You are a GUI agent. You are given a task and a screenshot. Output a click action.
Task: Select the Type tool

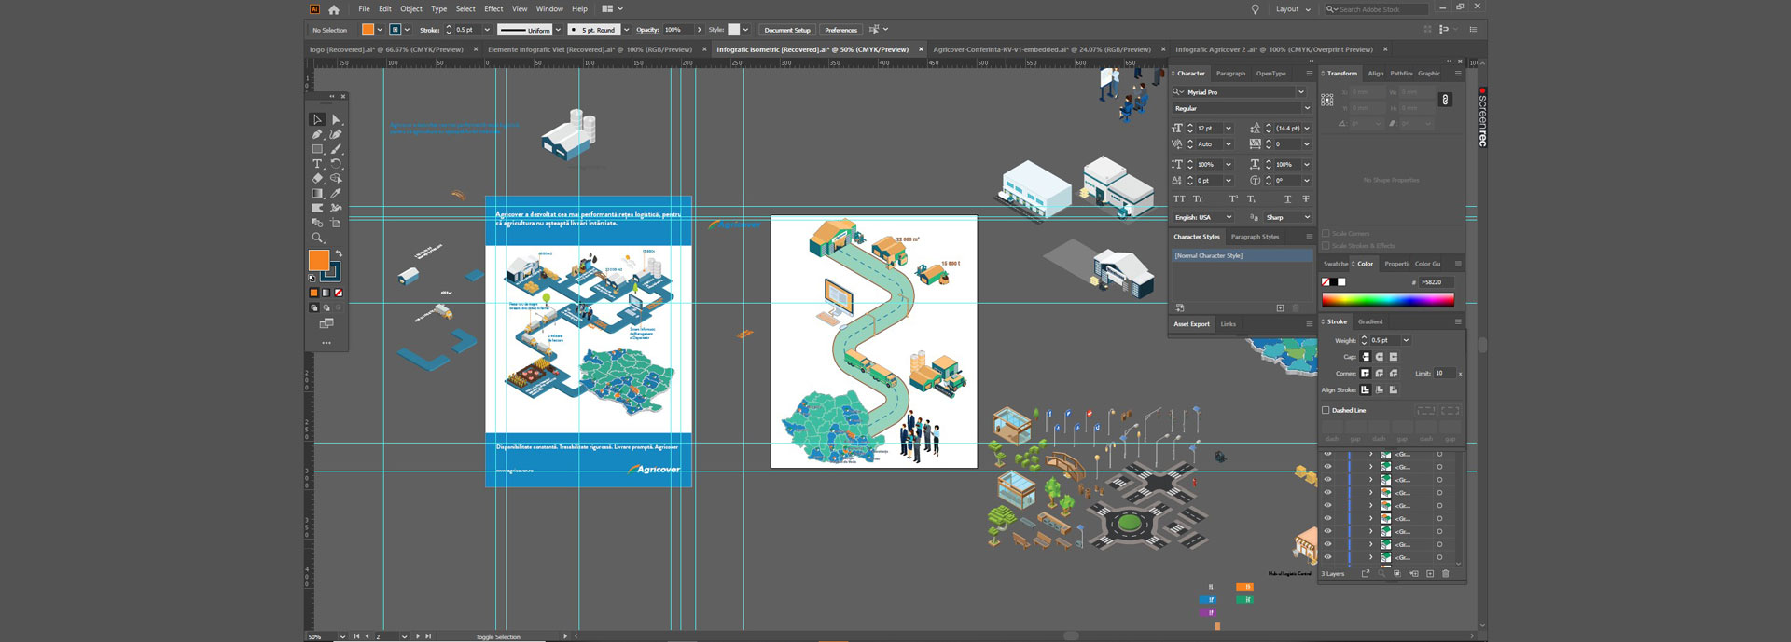pos(317,164)
